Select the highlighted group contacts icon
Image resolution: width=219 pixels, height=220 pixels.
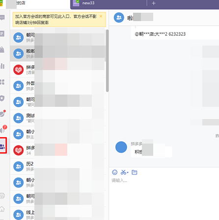point(3,146)
